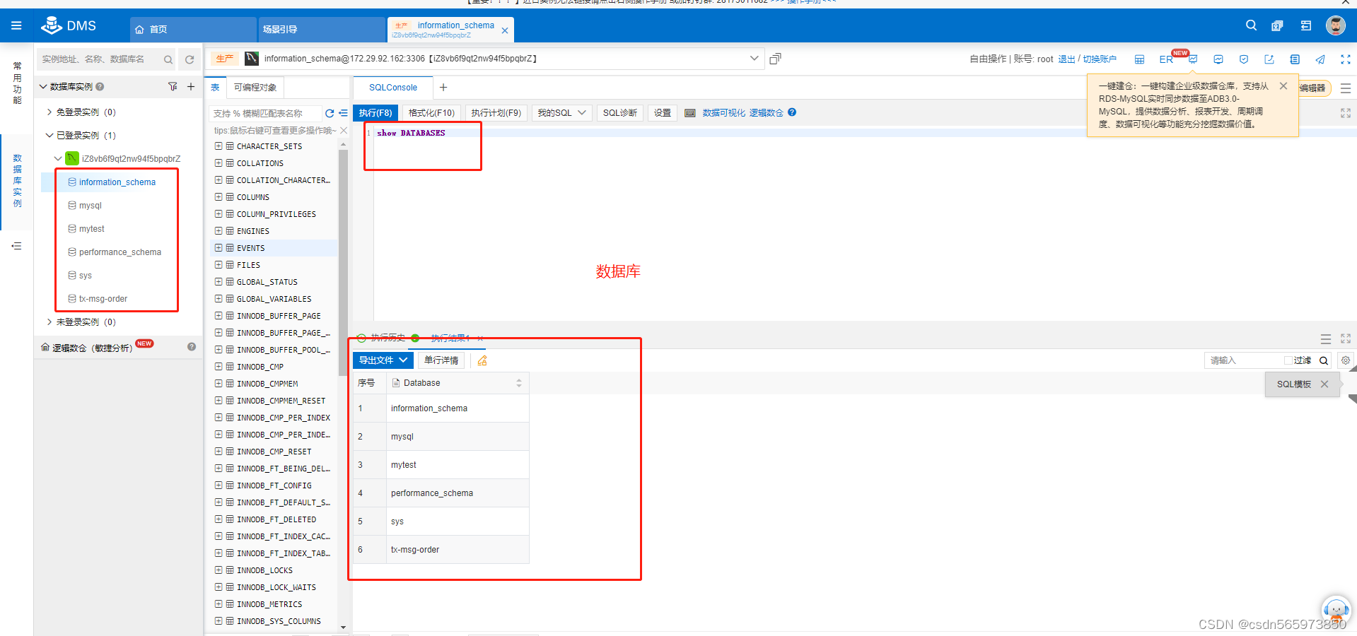
Task: Collapse the 已登录实例 (1) group
Action: [49, 136]
